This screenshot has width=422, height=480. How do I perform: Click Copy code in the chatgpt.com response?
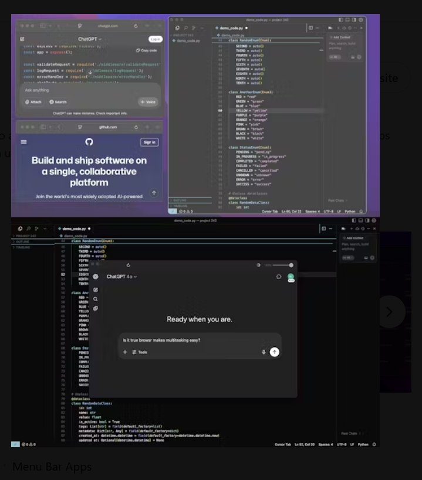147,50
